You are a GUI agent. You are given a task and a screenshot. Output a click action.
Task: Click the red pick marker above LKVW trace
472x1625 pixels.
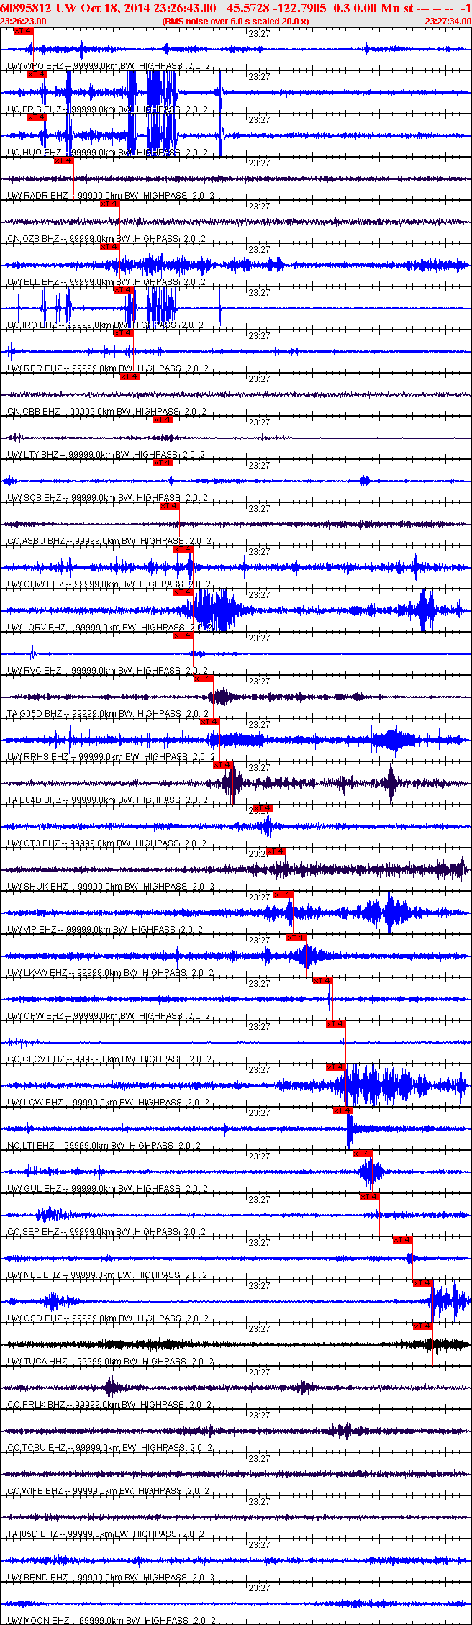point(296,938)
